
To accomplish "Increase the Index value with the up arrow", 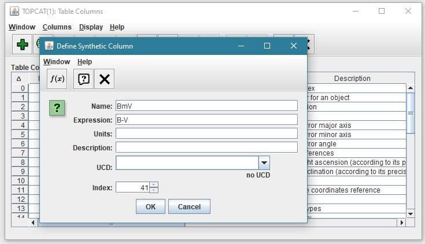I will 154,184.
